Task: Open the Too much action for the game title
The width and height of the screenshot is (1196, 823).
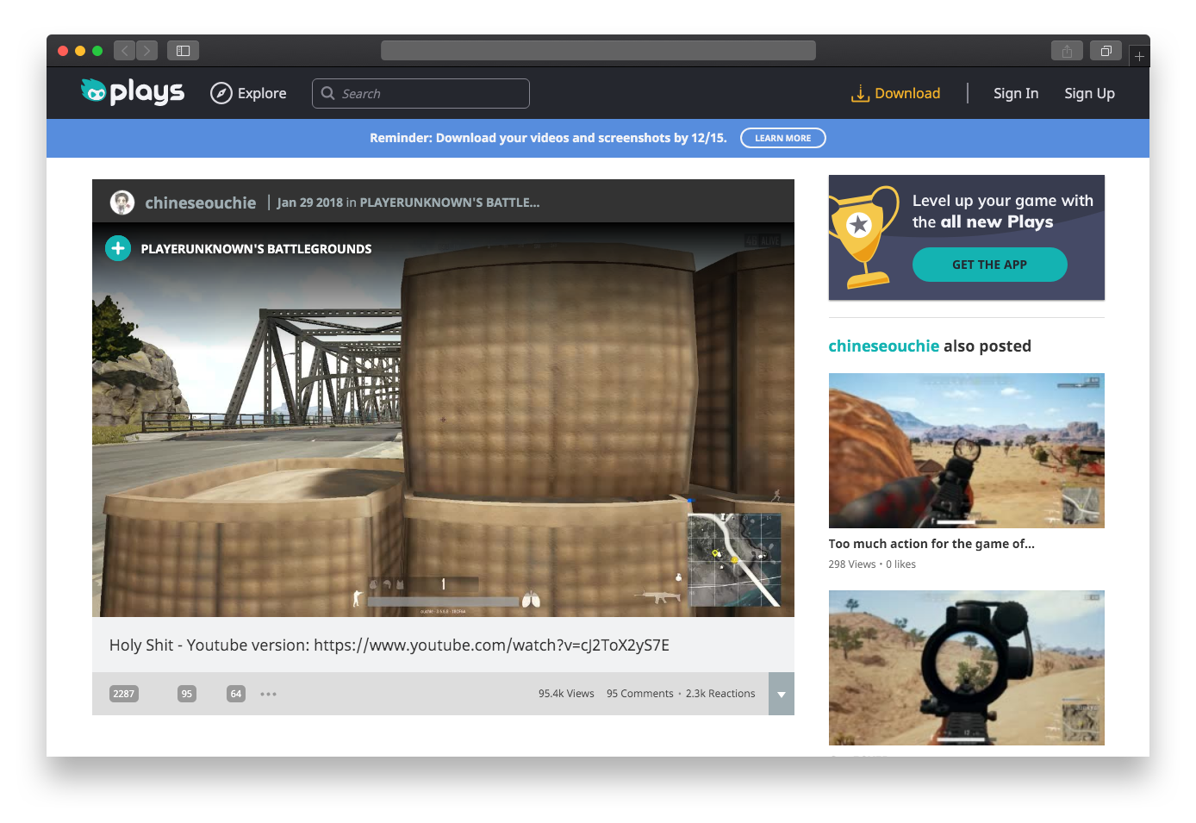Action: pyautogui.click(x=931, y=544)
